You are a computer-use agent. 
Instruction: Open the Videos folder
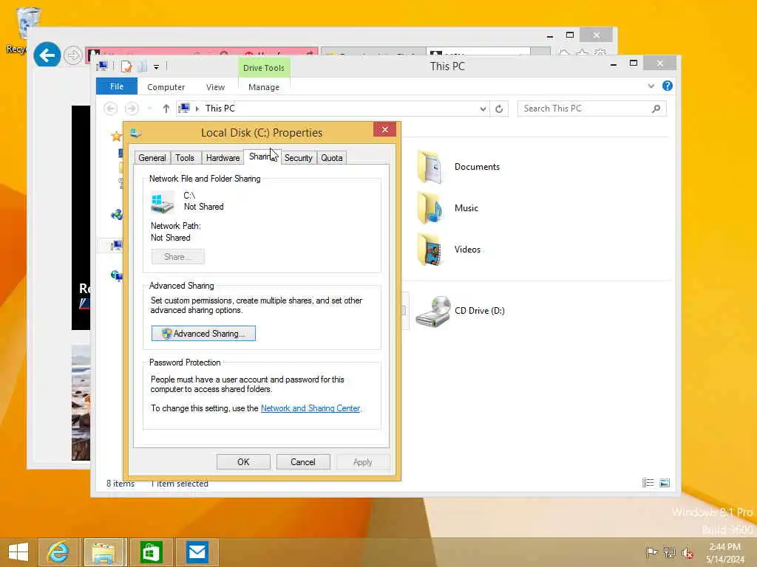click(449, 250)
